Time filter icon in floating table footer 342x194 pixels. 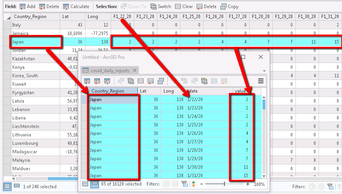click(167, 184)
